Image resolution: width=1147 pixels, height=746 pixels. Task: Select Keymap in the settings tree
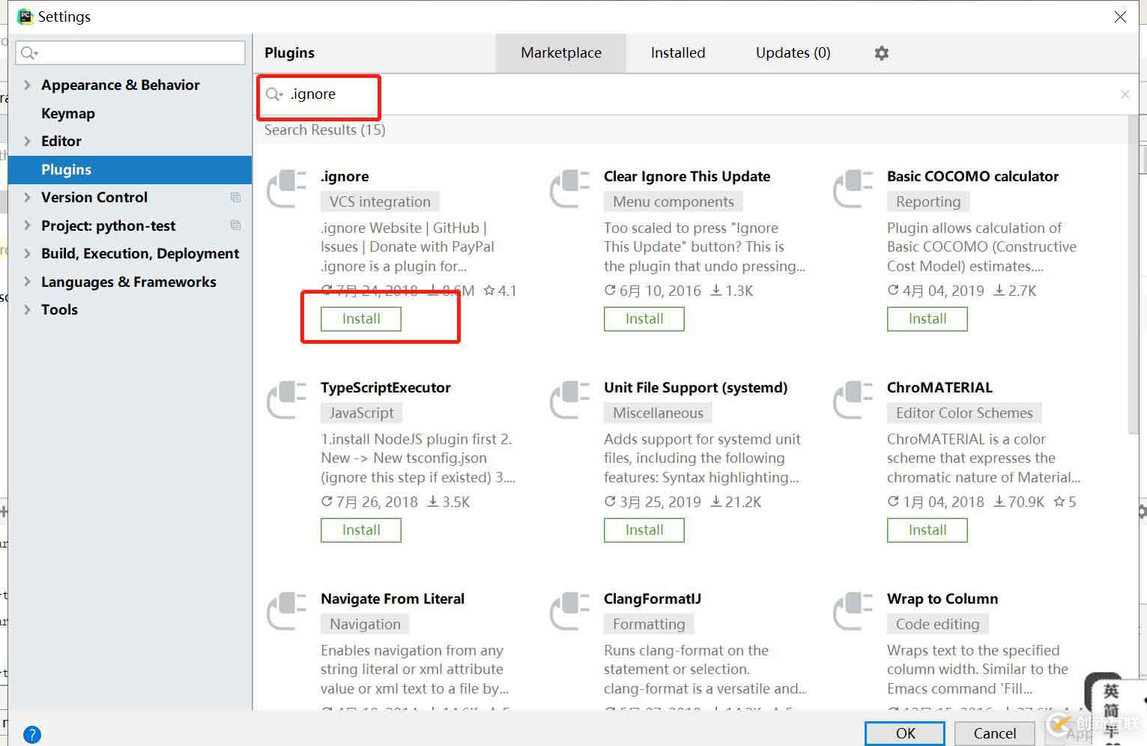tap(68, 114)
